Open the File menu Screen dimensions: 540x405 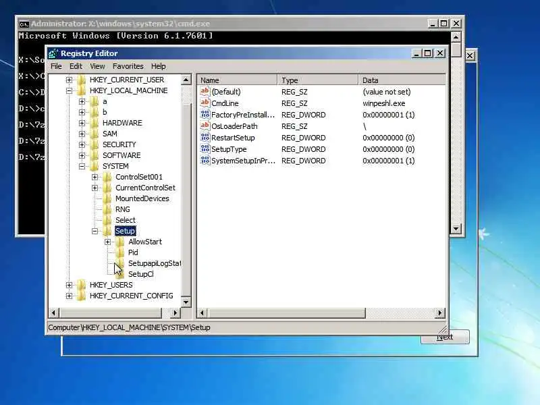click(x=56, y=66)
